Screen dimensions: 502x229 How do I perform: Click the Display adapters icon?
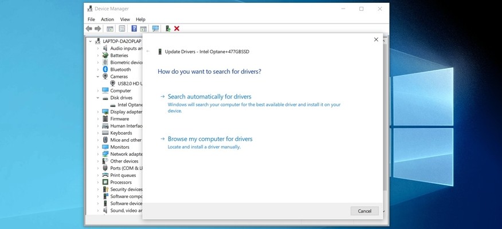[x=105, y=112]
